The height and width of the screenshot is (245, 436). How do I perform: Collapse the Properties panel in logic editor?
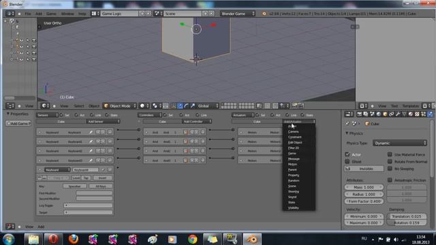[8, 114]
